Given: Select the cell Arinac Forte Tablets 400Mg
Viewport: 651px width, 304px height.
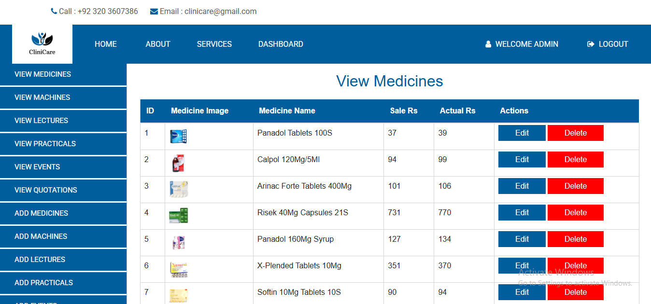Looking at the screenshot, I should (304, 186).
